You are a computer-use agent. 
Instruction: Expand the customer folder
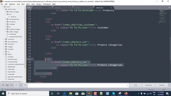click(4, 39)
